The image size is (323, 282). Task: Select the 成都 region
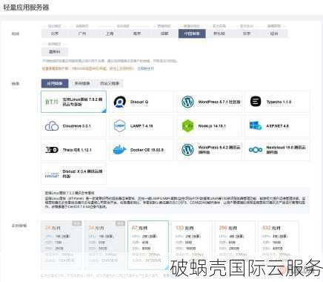click(x=164, y=33)
